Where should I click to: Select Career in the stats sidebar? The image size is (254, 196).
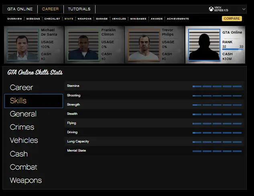click(x=21, y=87)
